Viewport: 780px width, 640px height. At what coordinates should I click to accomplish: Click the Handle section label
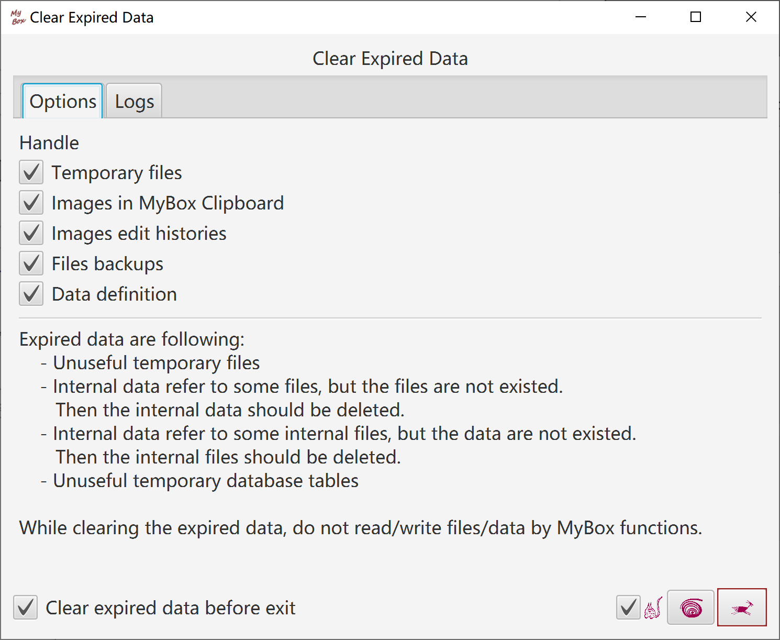pyautogui.click(x=49, y=143)
